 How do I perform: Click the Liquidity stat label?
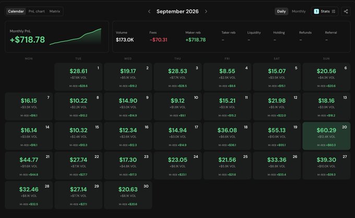click(254, 32)
